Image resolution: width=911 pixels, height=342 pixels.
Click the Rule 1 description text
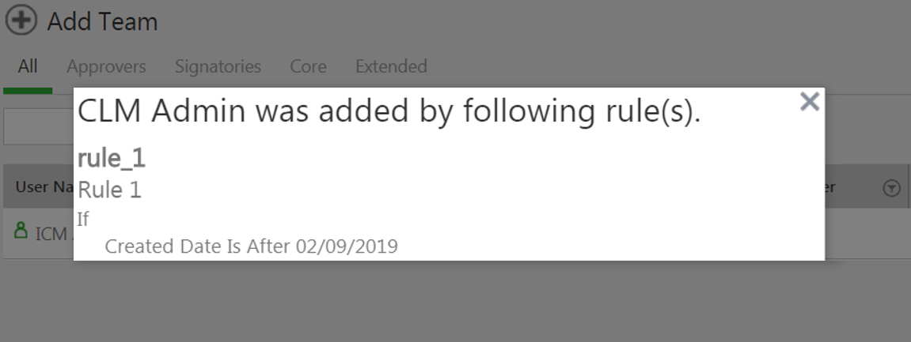pyautogui.click(x=109, y=190)
